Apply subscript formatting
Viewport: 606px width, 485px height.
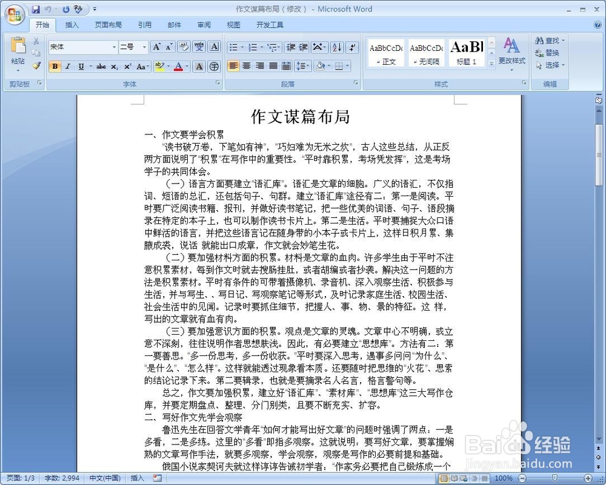[115, 67]
